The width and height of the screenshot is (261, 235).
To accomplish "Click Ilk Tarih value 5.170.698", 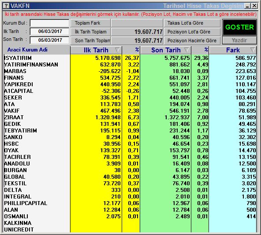I will [x=108, y=58].
